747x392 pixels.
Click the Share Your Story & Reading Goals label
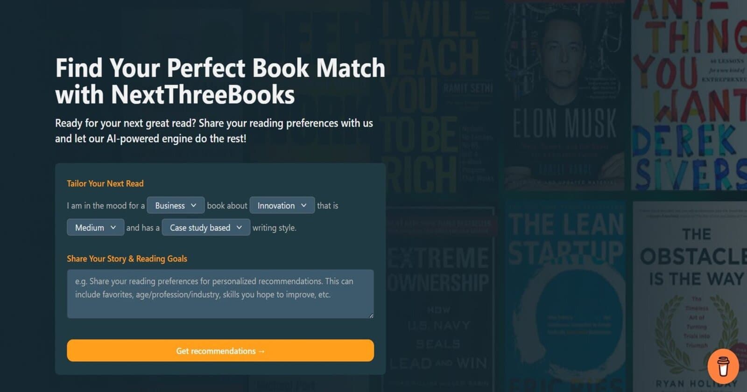(127, 259)
